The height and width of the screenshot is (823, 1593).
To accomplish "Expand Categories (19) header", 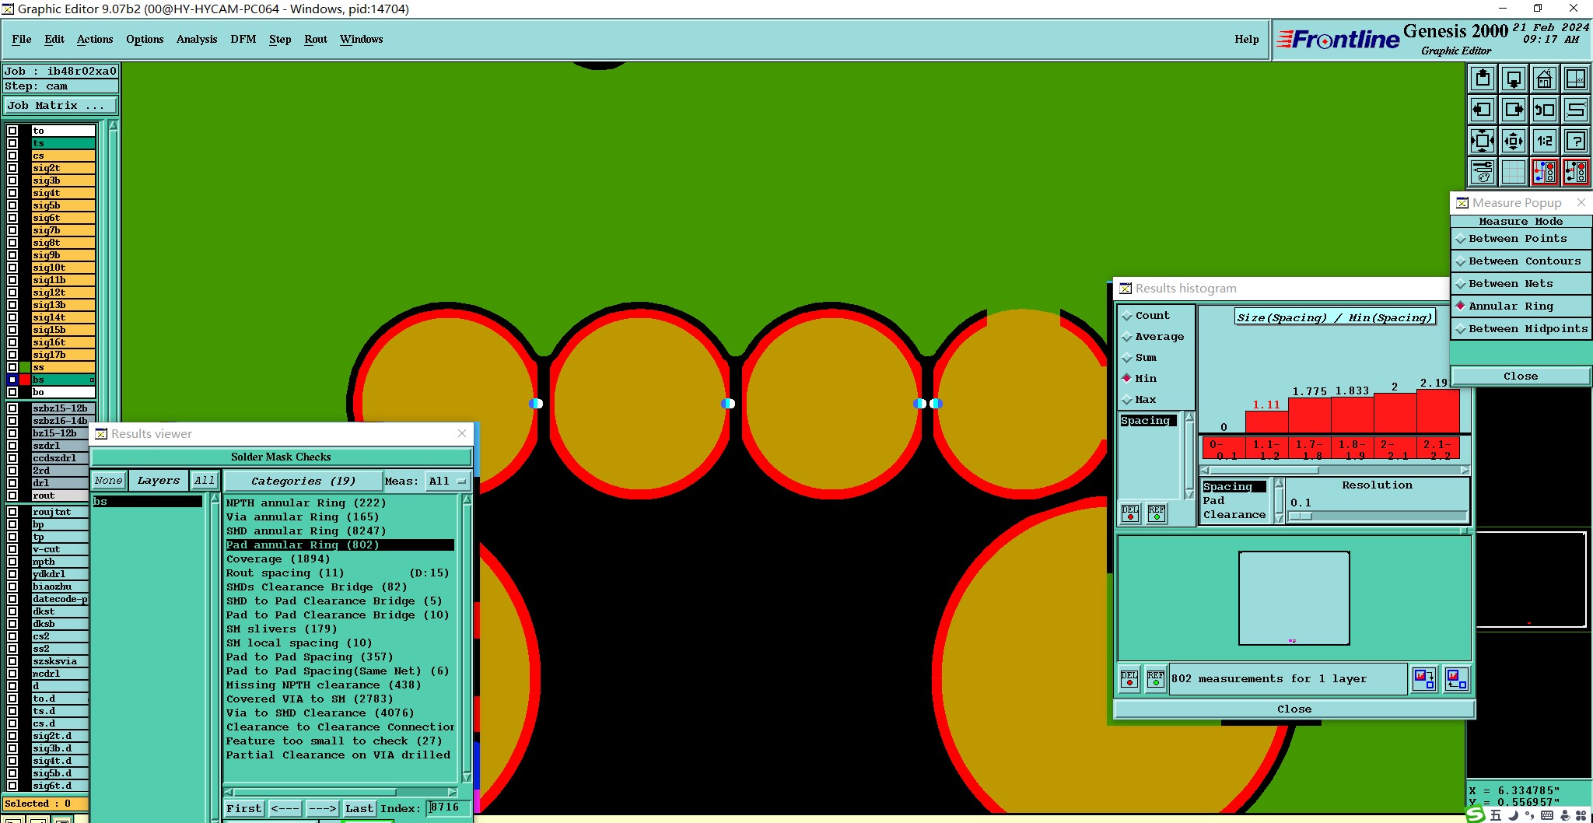I will [303, 482].
